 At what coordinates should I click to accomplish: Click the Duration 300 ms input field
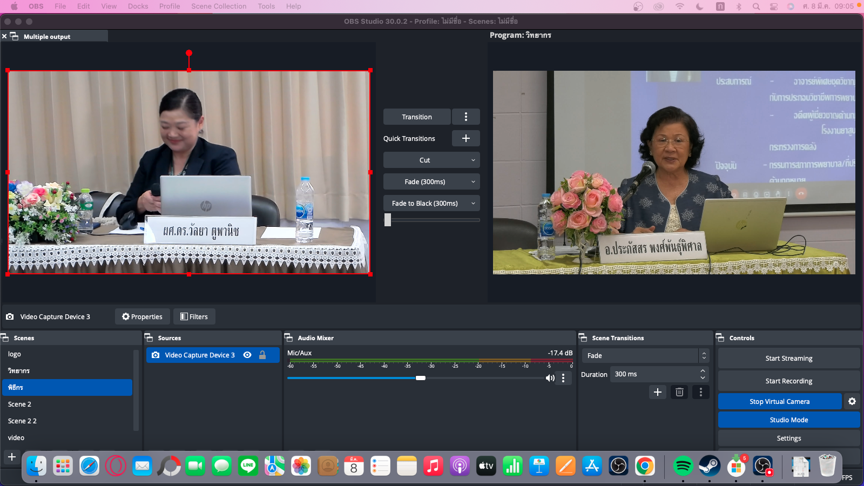[653, 374]
